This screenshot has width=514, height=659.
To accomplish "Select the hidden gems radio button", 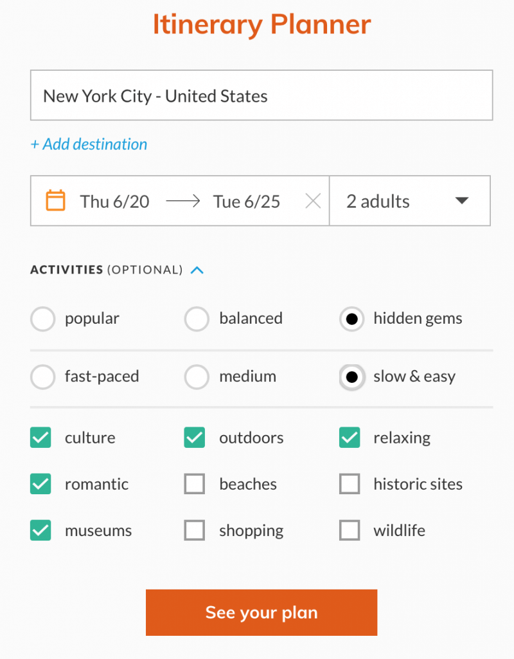I will coord(351,319).
